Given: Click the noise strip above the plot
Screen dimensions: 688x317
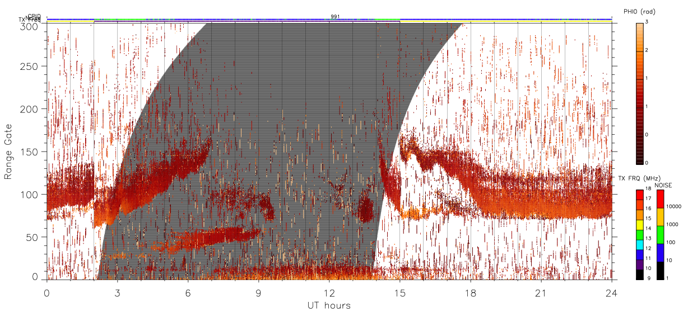Looking at the screenshot, I should [x=329, y=20].
